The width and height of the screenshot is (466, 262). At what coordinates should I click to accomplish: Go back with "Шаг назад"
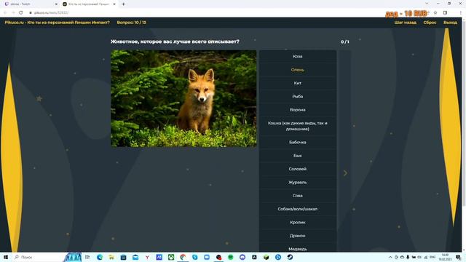coord(406,23)
